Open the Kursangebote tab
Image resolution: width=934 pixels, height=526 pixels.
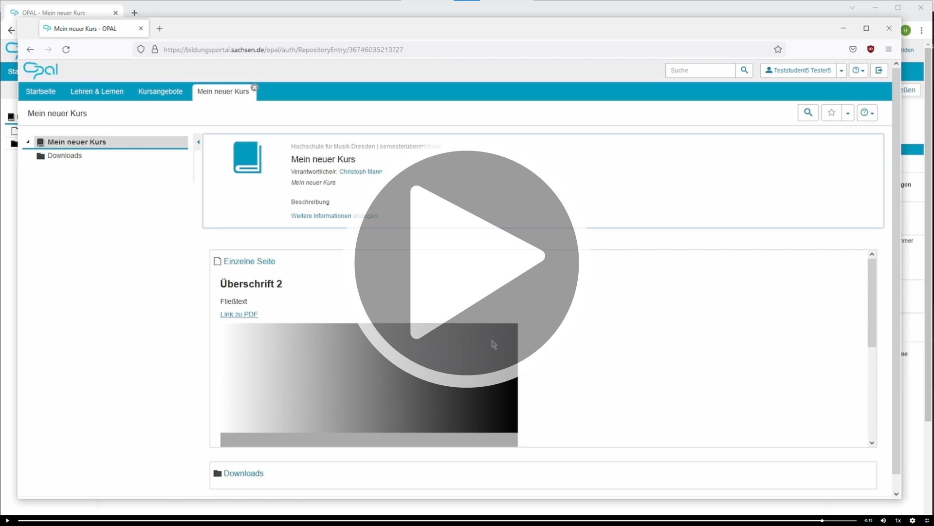[x=160, y=92]
